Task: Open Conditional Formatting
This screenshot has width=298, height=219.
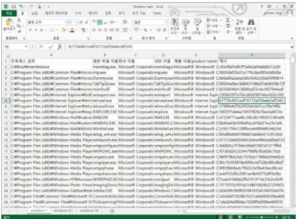Action: click(x=175, y=26)
